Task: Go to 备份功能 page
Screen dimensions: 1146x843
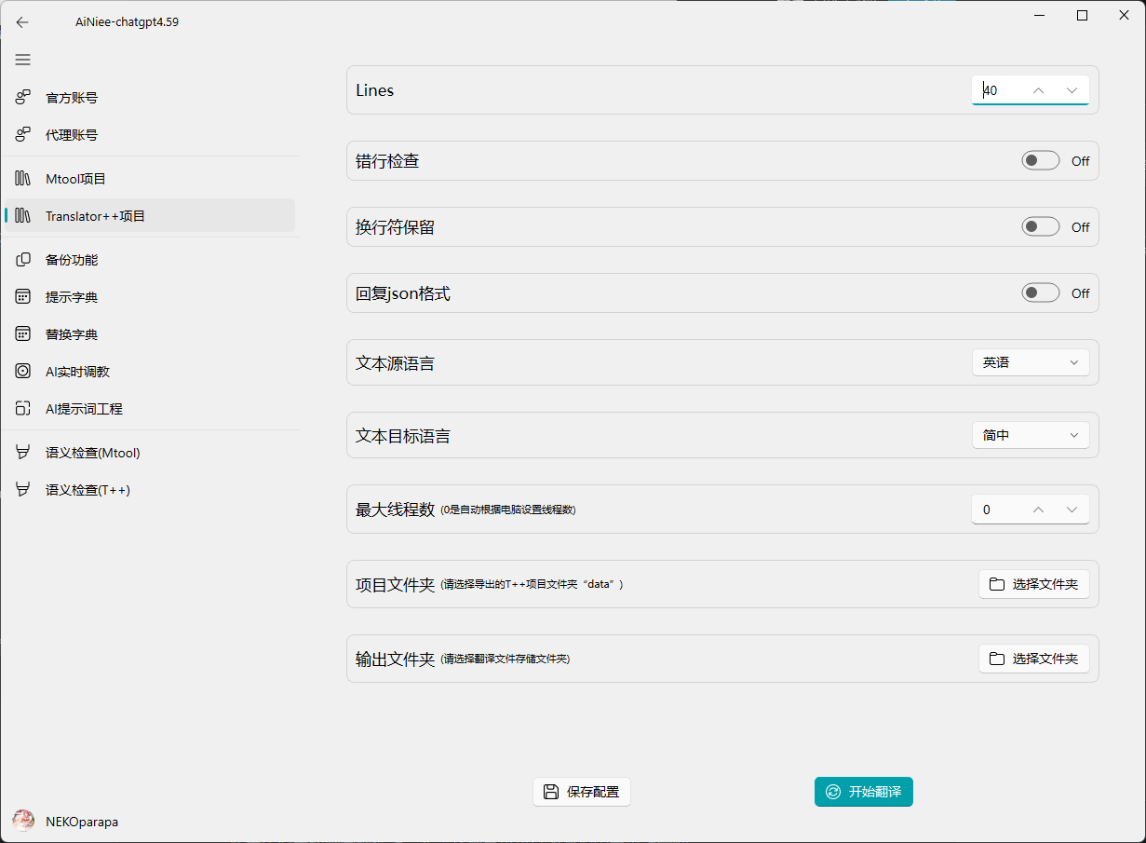Action: [x=150, y=259]
